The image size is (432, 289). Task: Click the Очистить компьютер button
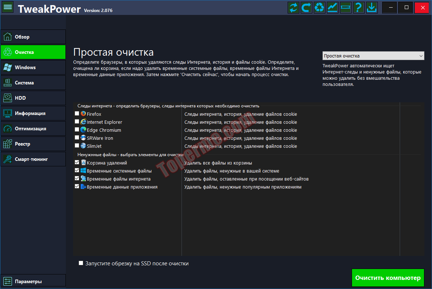click(388, 278)
